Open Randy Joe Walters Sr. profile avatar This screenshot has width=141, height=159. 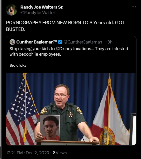pos(11,10)
